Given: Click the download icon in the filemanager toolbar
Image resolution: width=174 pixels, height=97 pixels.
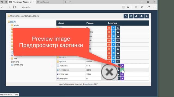Looking at the screenshot, I should (x=141, y=16).
